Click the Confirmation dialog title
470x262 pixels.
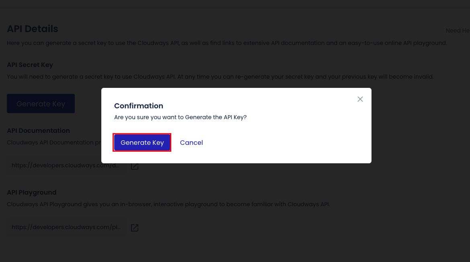click(138, 106)
